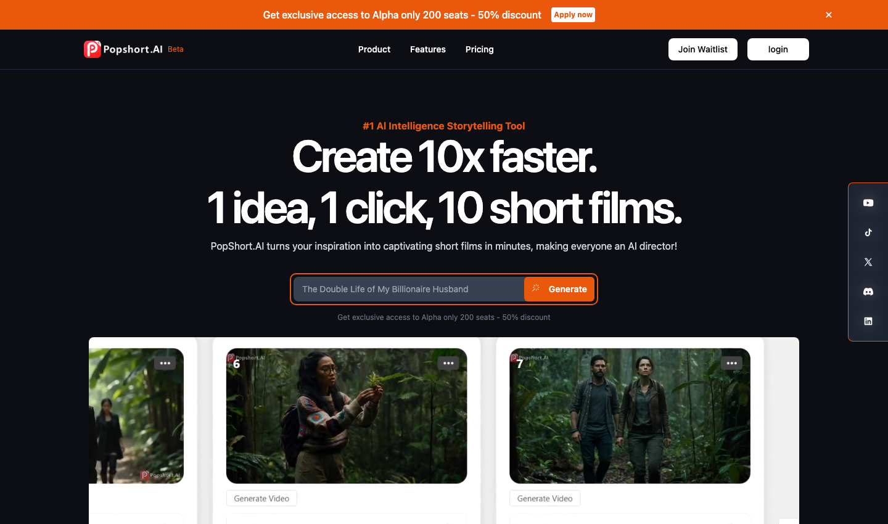Viewport: 888px width, 524px height.
Task: Click Apply now in the banner
Action: point(573,15)
